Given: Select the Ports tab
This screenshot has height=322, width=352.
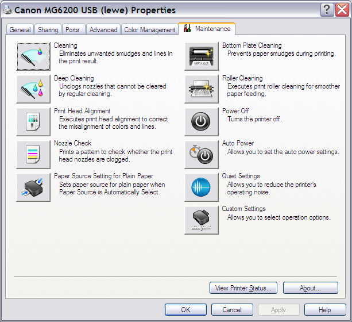Looking at the screenshot, I should [x=72, y=30].
